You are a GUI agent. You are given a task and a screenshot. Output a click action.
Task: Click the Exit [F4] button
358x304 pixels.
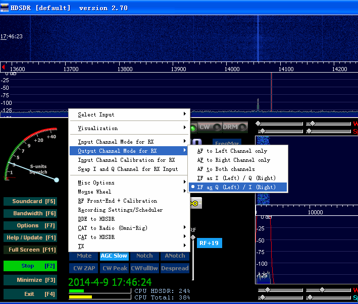30,294
